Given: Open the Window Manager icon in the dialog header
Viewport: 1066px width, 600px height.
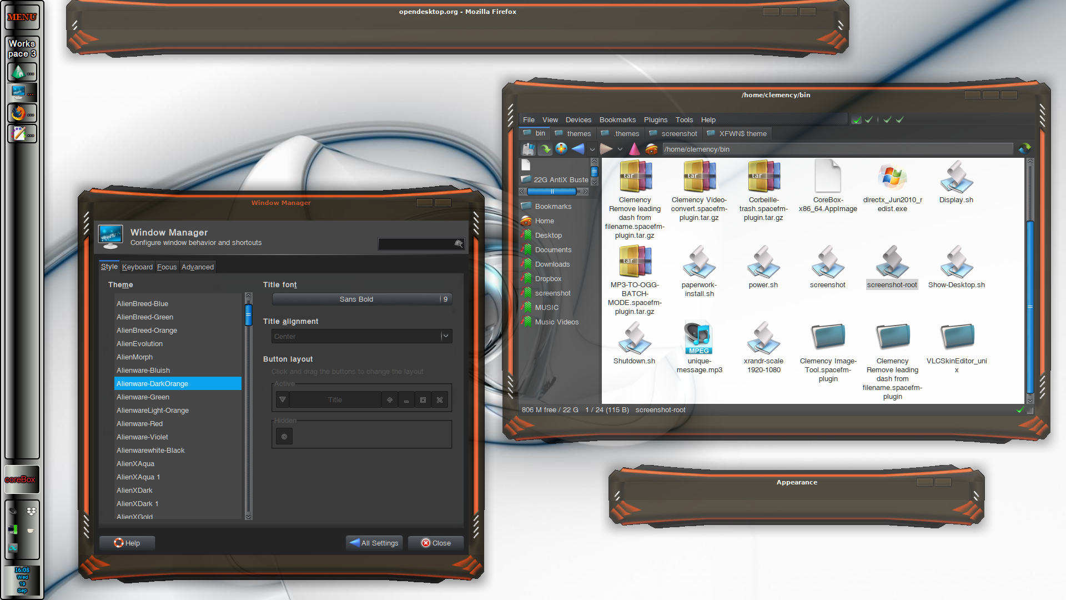Looking at the screenshot, I should pos(110,236).
